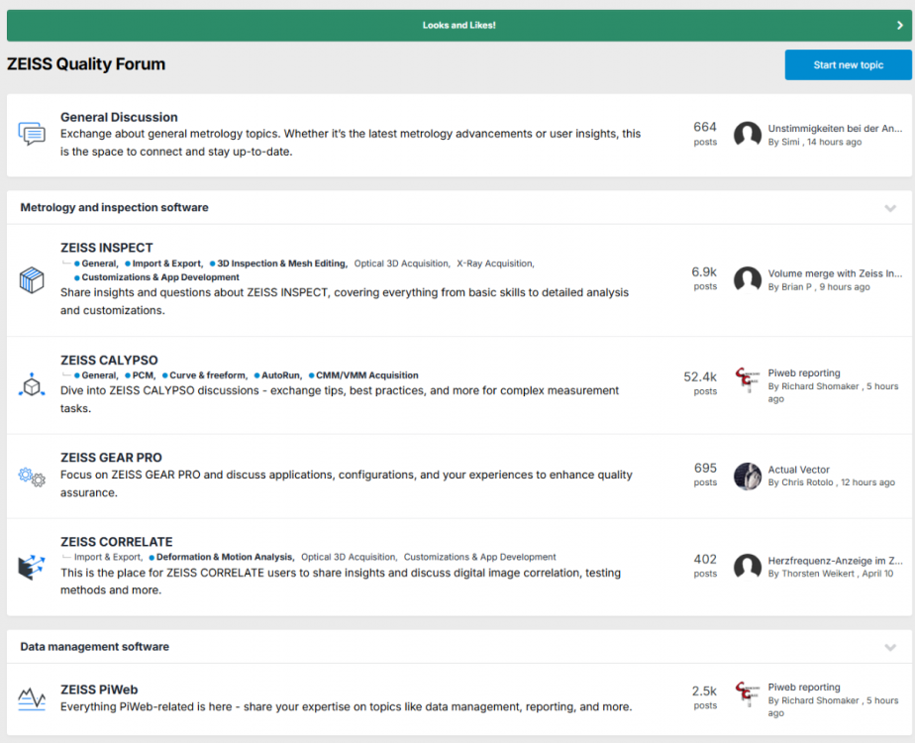915x743 pixels.
Task: Collapse the Metrology and inspection software section
Action: pos(889,208)
